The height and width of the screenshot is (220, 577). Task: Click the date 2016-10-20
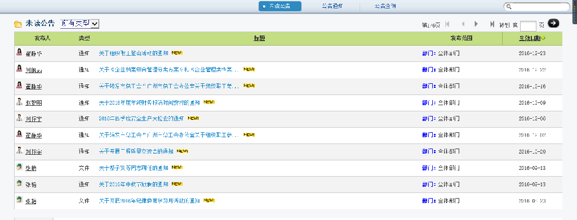(532, 151)
